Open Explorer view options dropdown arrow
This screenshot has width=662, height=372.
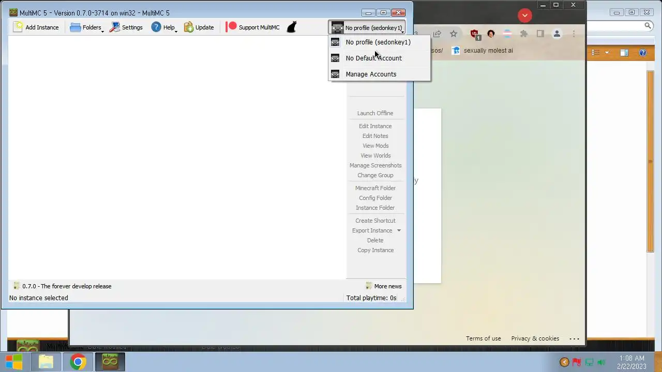(x=607, y=53)
